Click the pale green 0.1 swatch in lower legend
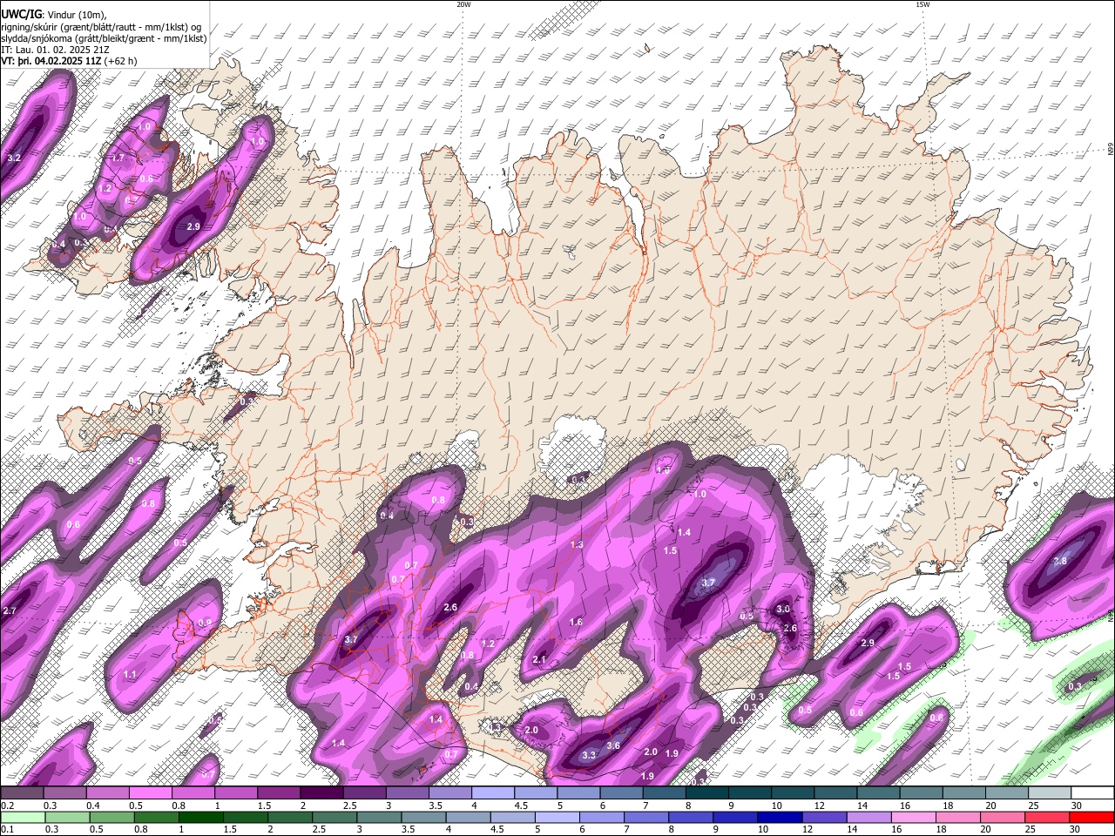This screenshot has width=1115, height=836. [22, 817]
